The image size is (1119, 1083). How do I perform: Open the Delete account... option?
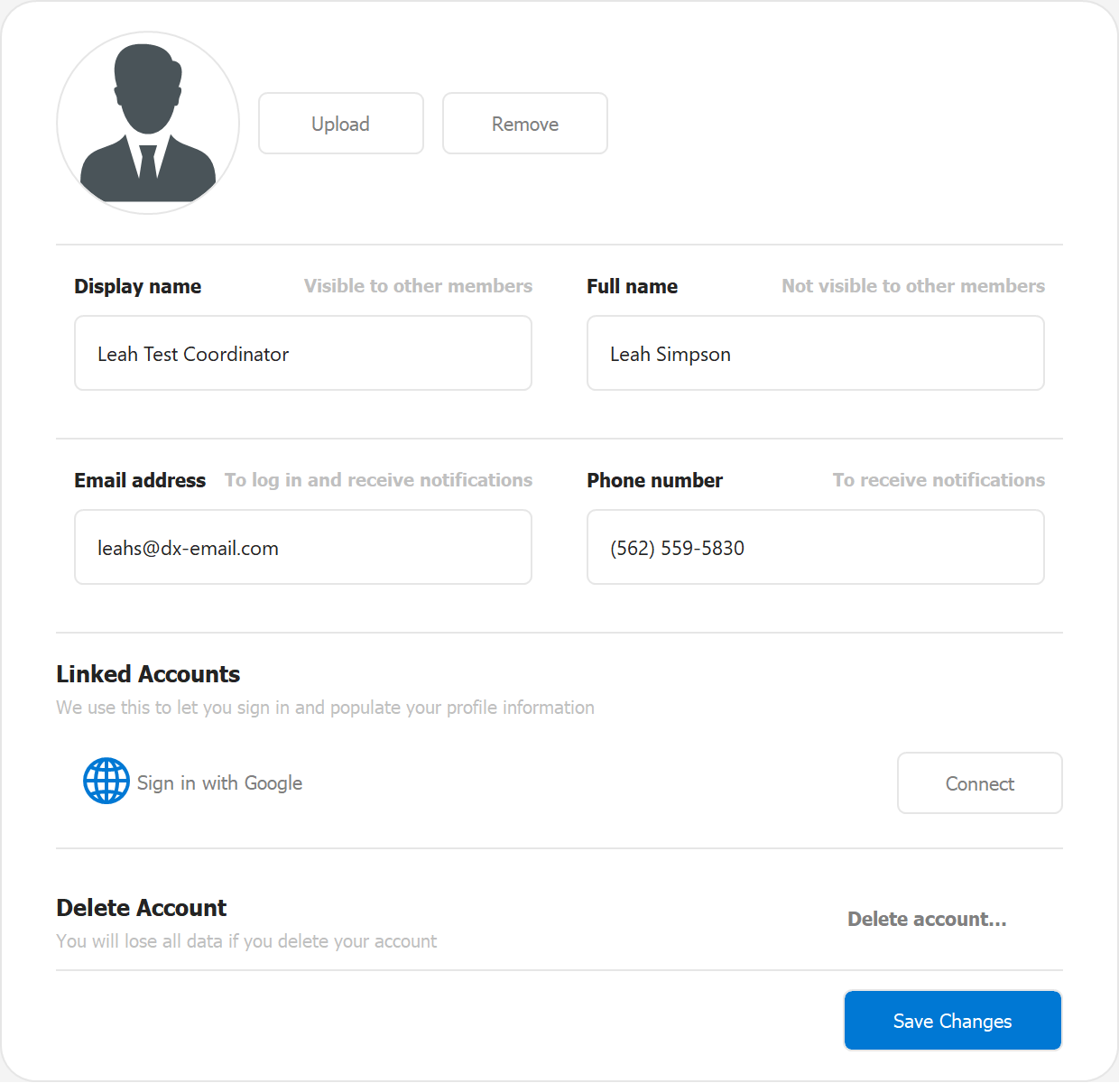(x=927, y=920)
